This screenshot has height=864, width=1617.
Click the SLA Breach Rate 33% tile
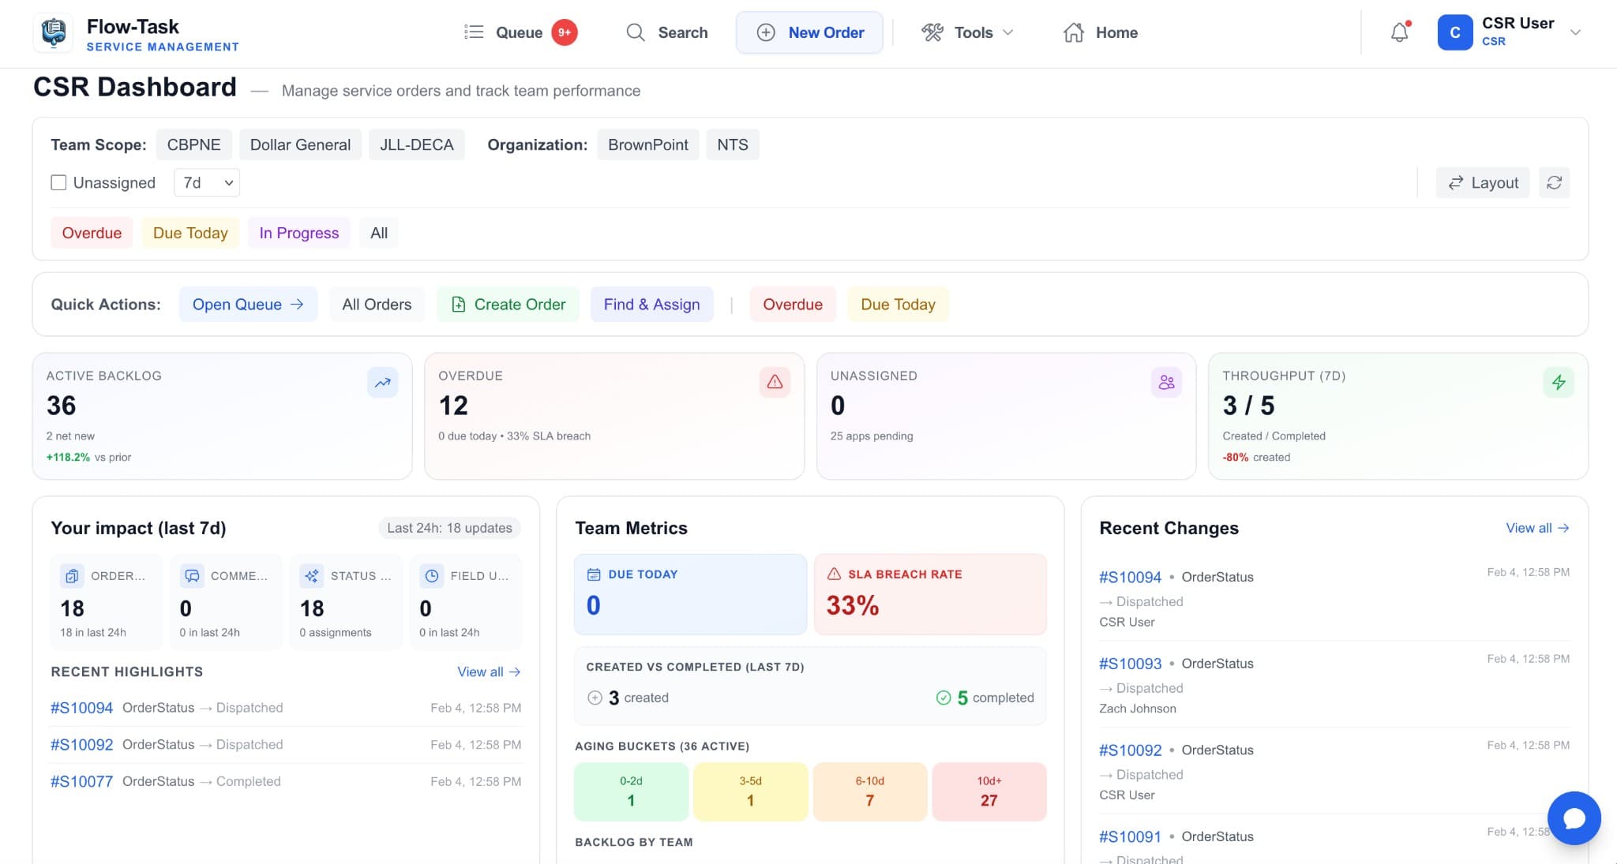pos(930,594)
